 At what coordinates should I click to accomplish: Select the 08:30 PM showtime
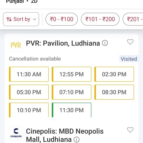click(x=114, y=92)
